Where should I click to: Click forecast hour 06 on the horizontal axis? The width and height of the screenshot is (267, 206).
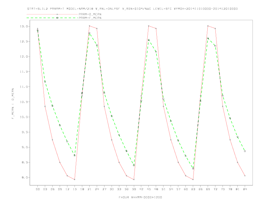point(53,189)
